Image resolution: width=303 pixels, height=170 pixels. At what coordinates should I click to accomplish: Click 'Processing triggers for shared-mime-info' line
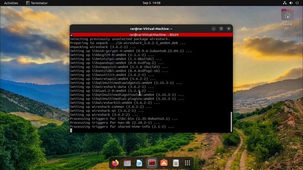coord(122,127)
